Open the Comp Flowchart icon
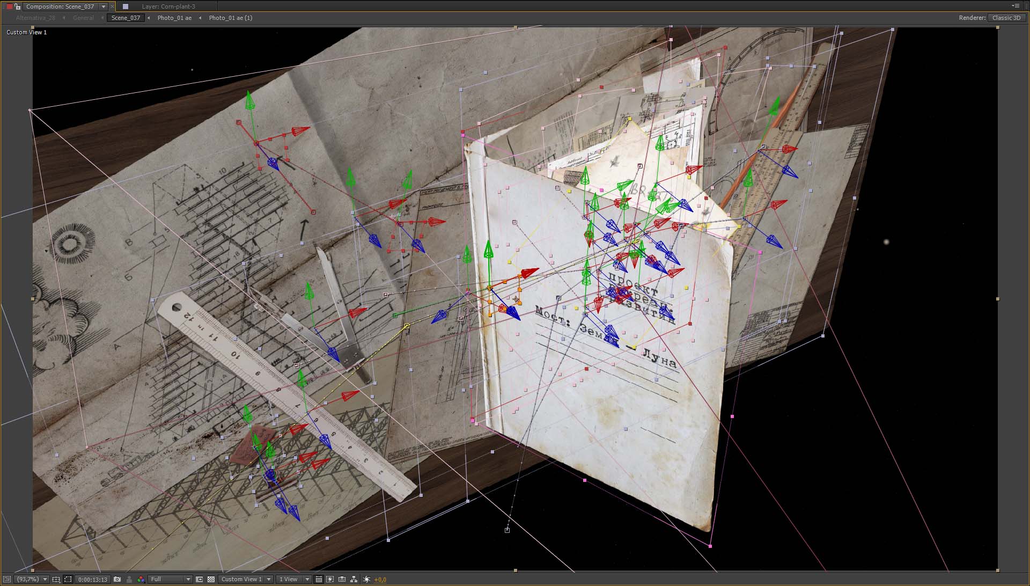Image resolution: width=1030 pixels, height=586 pixels. [x=354, y=579]
